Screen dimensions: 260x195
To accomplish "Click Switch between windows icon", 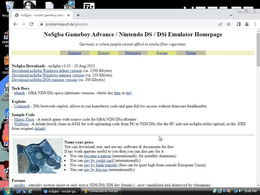I will [x=24, y=191].
